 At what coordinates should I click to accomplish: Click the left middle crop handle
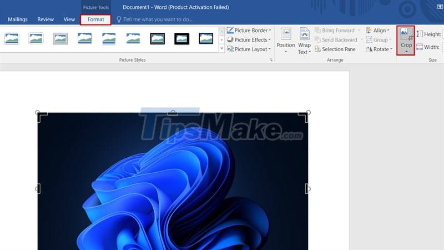pos(39,189)
